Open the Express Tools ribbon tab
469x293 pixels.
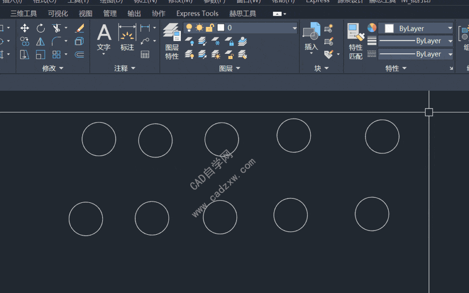197,14
